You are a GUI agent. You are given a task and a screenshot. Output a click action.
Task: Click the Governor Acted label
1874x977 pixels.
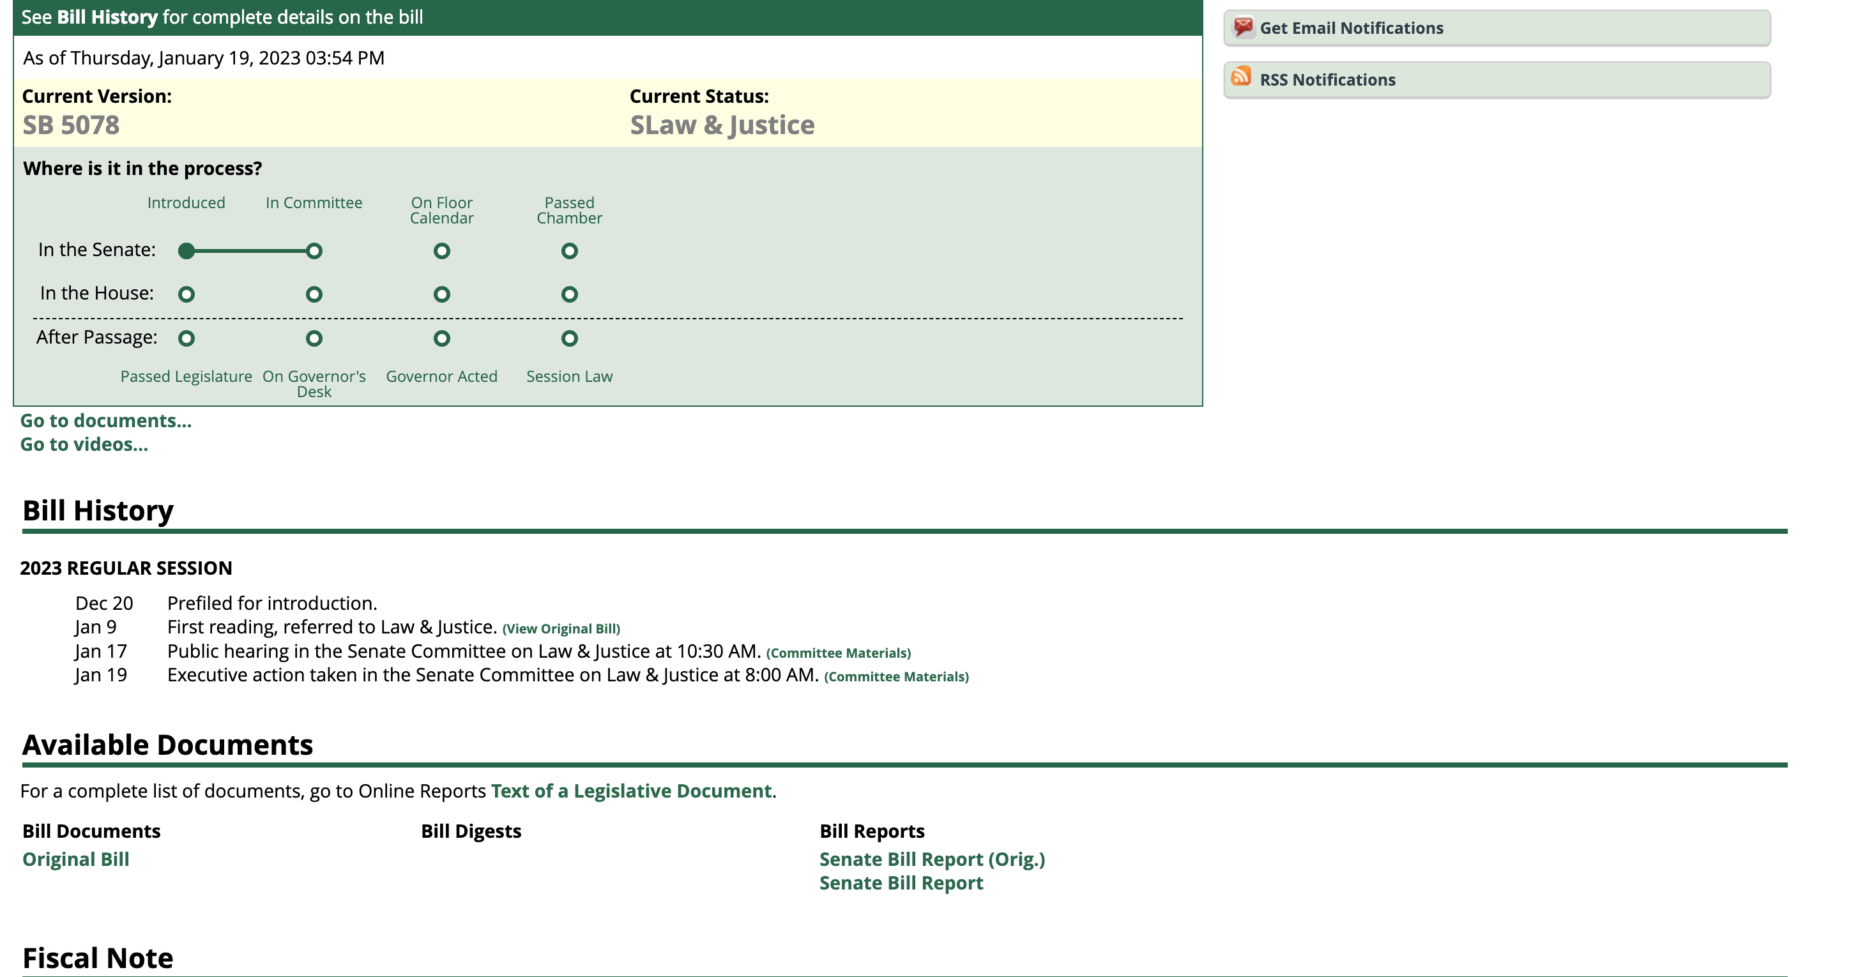[x=441, y=377]
